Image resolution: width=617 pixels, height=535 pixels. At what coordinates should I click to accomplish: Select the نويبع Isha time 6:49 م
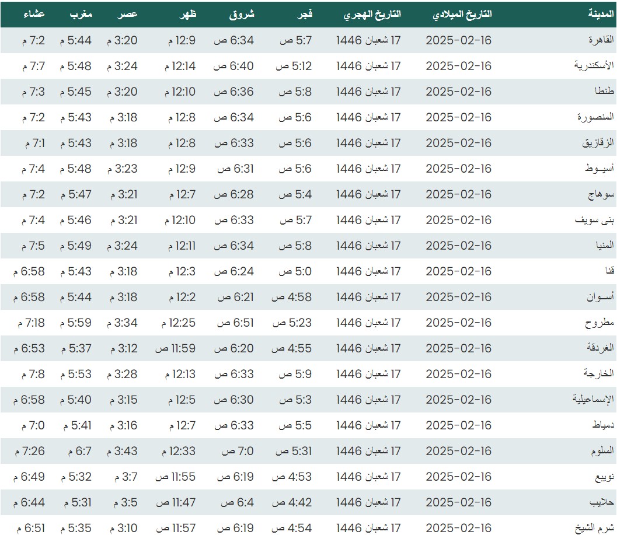(x=29, y=477)
